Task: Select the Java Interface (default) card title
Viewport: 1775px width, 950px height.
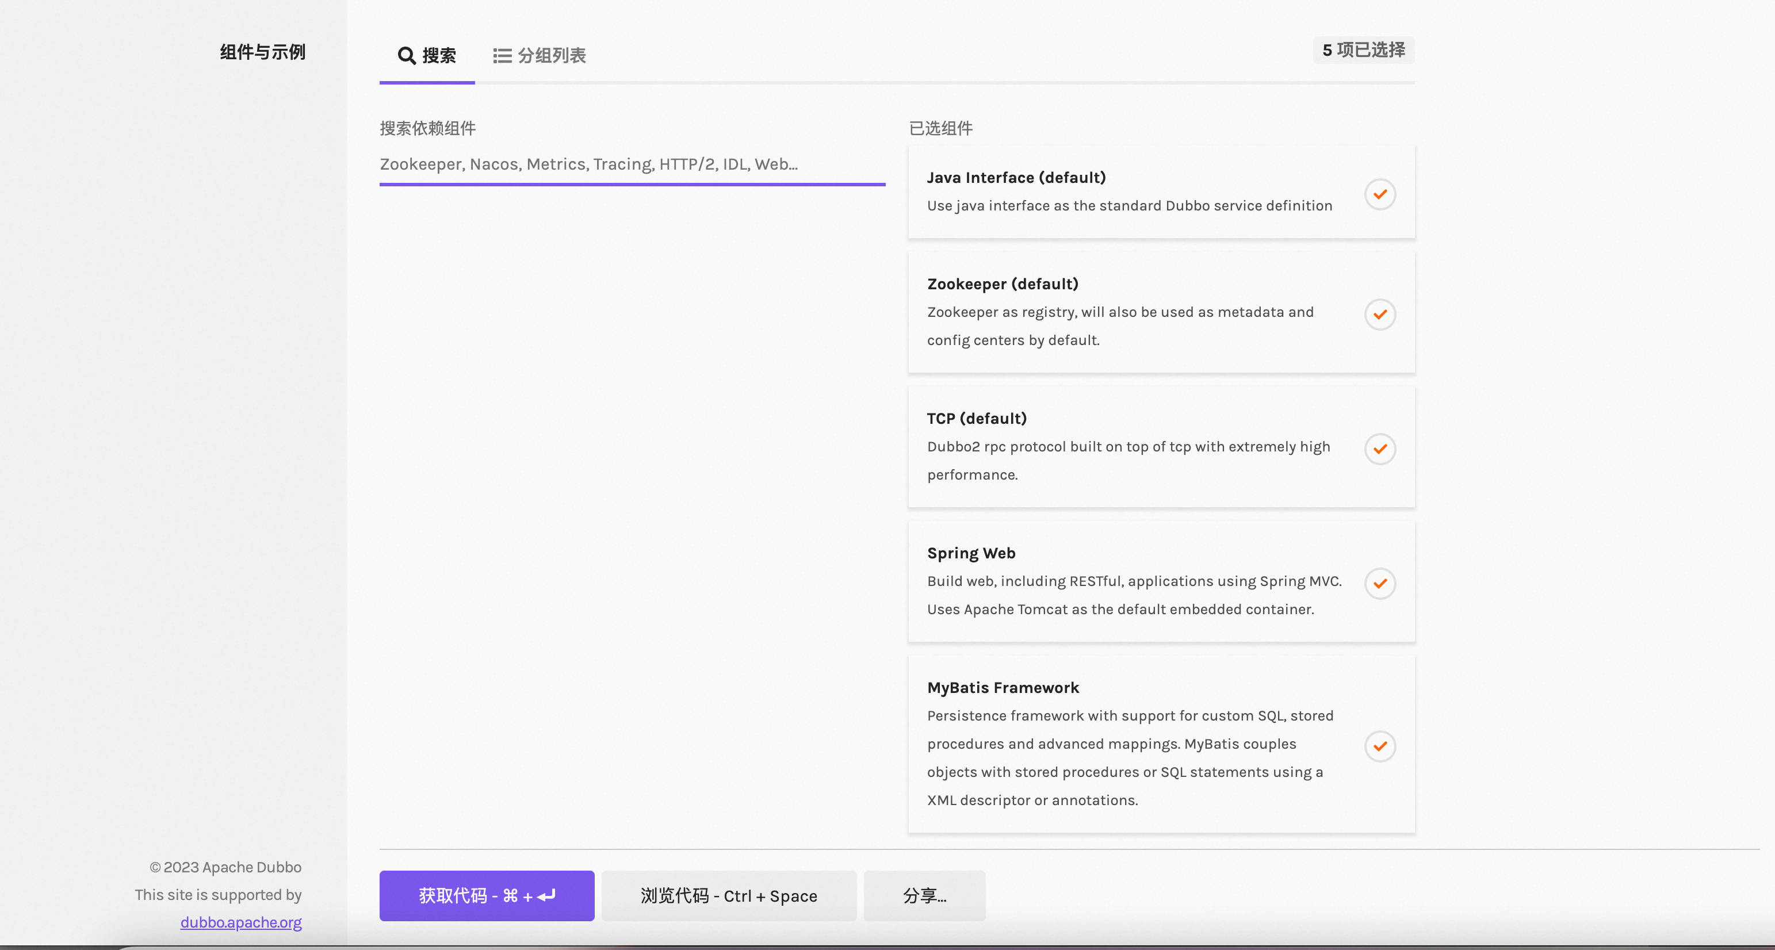Action: pos(1016,178)
